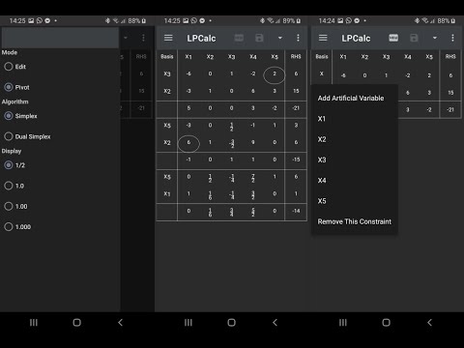The image size is (464, 348).
Task: Tap recent apps button in left screen navigation bar
Action: pos(34,322)
